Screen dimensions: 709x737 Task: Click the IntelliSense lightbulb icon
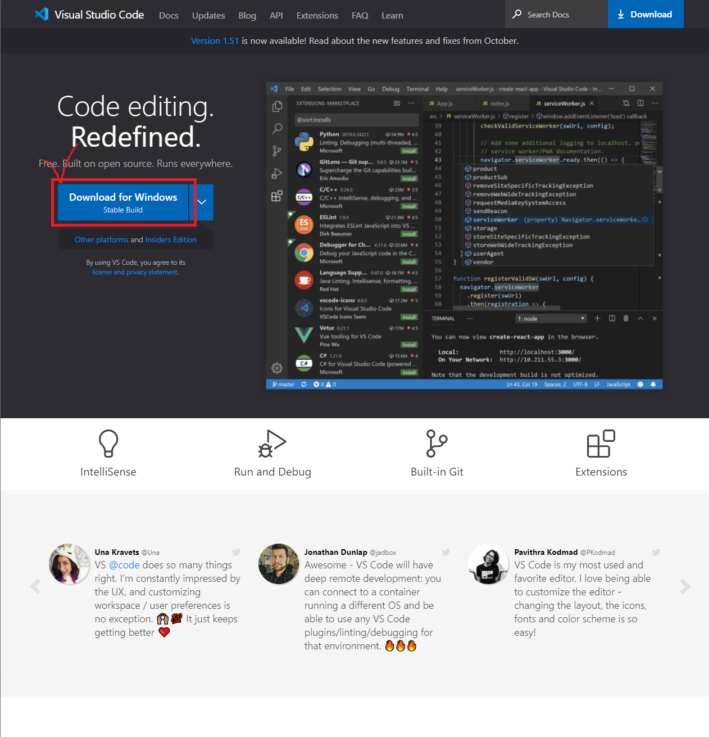tap(108, 444)
